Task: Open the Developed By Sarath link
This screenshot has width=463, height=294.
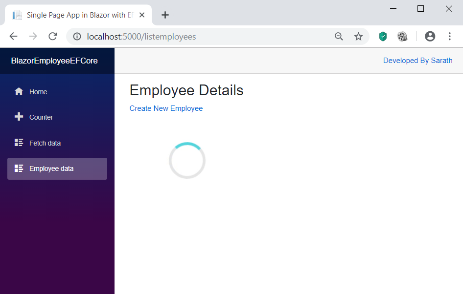Action: click(x=417, y=61)
